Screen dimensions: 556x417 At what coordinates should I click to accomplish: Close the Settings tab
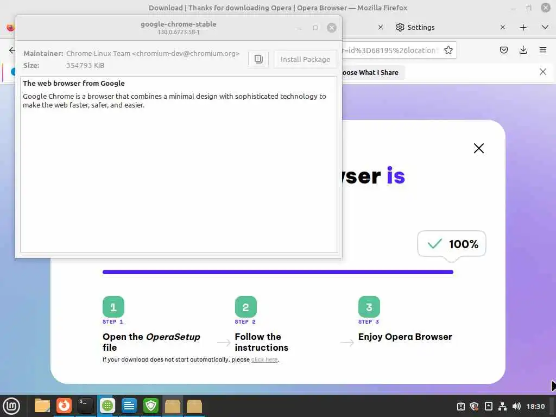[x=502, y=27]
